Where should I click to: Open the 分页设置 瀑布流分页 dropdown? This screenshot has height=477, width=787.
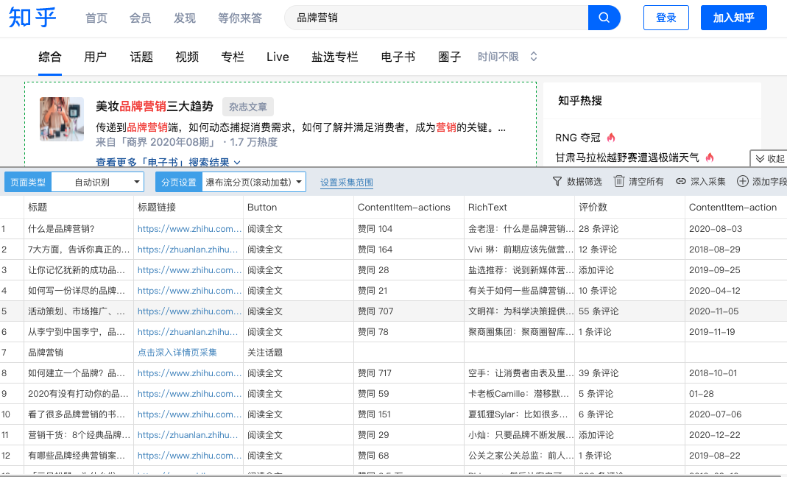253,182
